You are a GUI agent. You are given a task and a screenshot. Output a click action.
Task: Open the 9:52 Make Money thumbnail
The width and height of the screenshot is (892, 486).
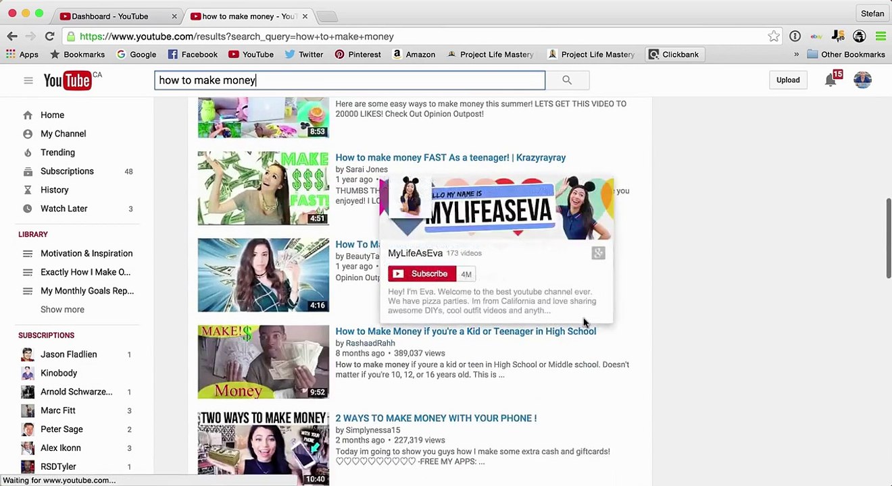(x=264, y=362)
